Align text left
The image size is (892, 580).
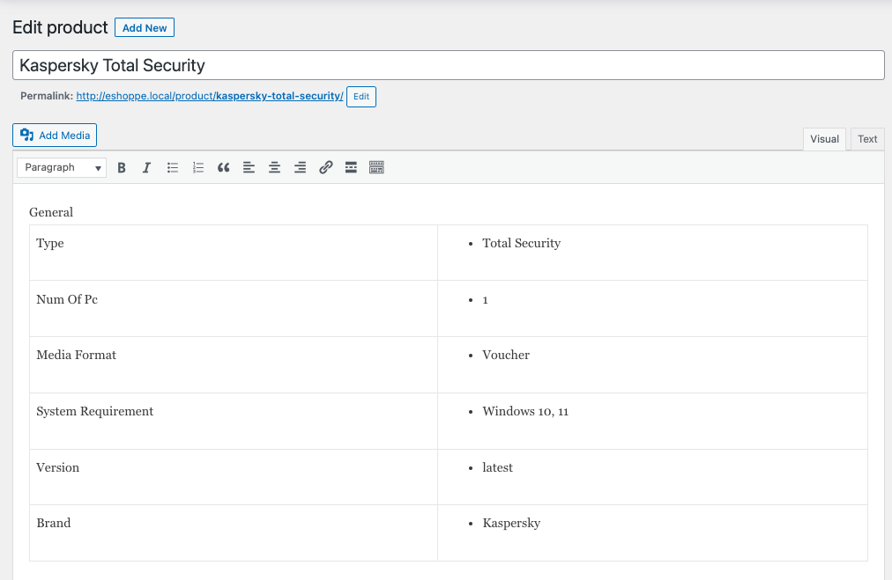(249, 167)
